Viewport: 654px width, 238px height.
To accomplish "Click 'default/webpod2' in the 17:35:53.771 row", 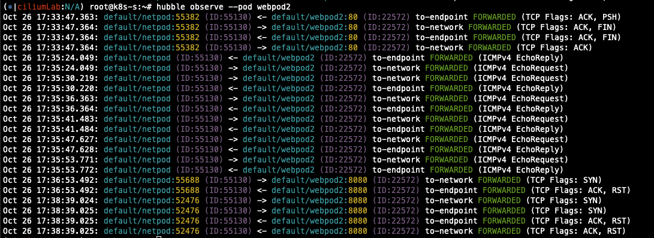I will tap(279, 159).
